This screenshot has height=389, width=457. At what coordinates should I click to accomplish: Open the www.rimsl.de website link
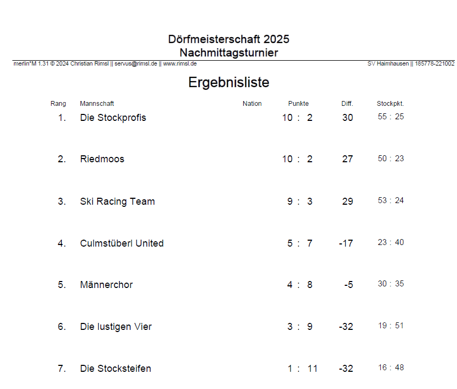[179, 63]
